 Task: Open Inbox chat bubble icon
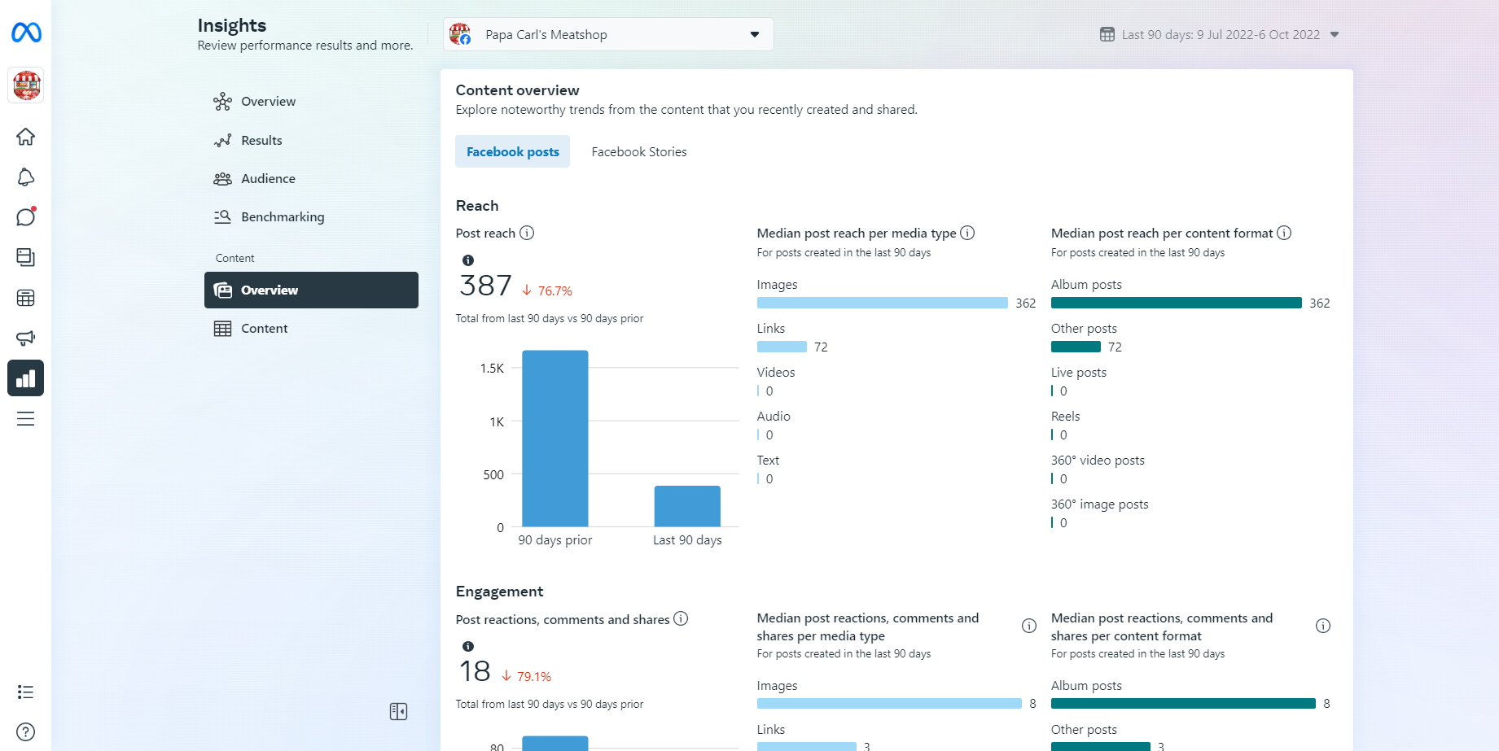(x=26, y=217)
